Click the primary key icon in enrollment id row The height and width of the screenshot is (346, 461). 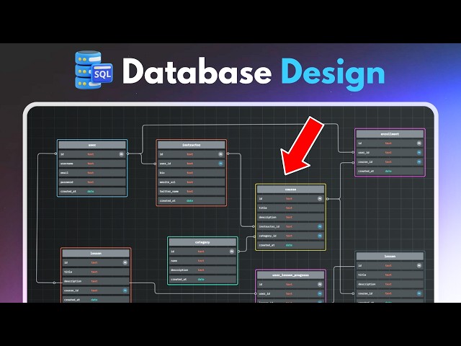tap(419, 143)
